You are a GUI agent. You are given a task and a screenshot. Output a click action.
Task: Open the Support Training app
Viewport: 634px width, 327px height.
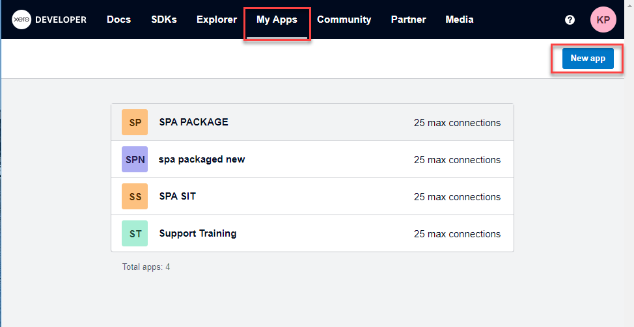point(312,233)
